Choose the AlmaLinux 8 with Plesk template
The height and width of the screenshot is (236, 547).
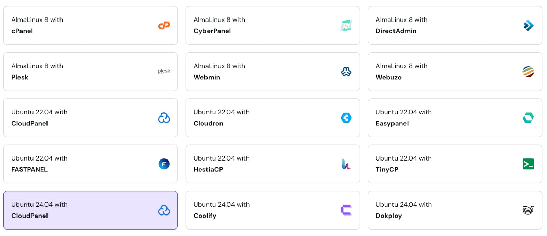point(90,71)
